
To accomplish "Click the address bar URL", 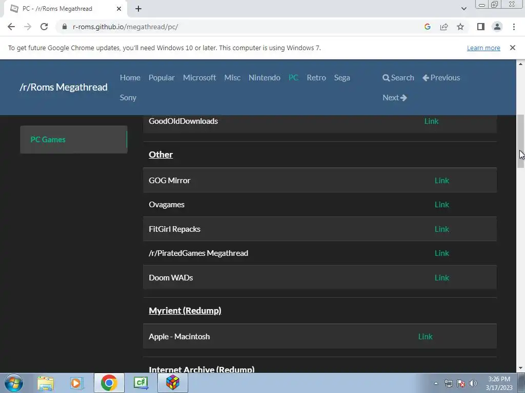I will (125, 27).
